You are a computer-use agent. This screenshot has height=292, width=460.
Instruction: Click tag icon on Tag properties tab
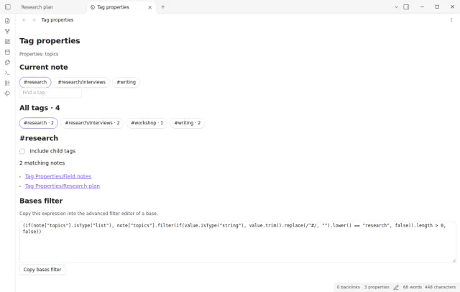point(93,7)
